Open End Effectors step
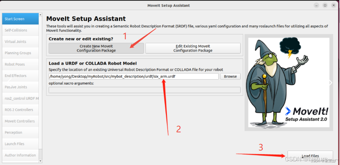 [x=20, y=76]
